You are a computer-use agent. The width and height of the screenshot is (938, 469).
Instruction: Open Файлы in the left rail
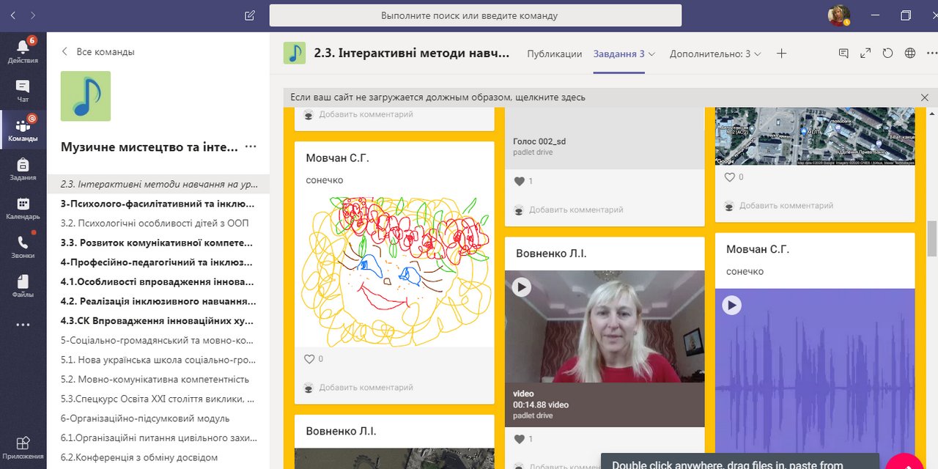pos(23,286)
